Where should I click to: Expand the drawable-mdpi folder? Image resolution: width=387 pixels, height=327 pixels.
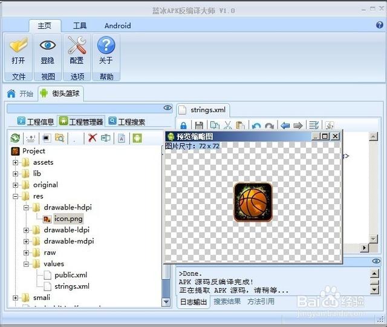point(26,242)
